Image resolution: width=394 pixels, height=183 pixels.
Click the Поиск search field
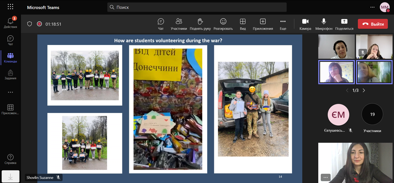click(197, 7)
